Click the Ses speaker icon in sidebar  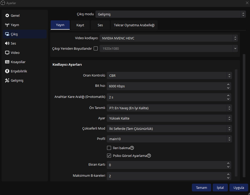[7, 44]
